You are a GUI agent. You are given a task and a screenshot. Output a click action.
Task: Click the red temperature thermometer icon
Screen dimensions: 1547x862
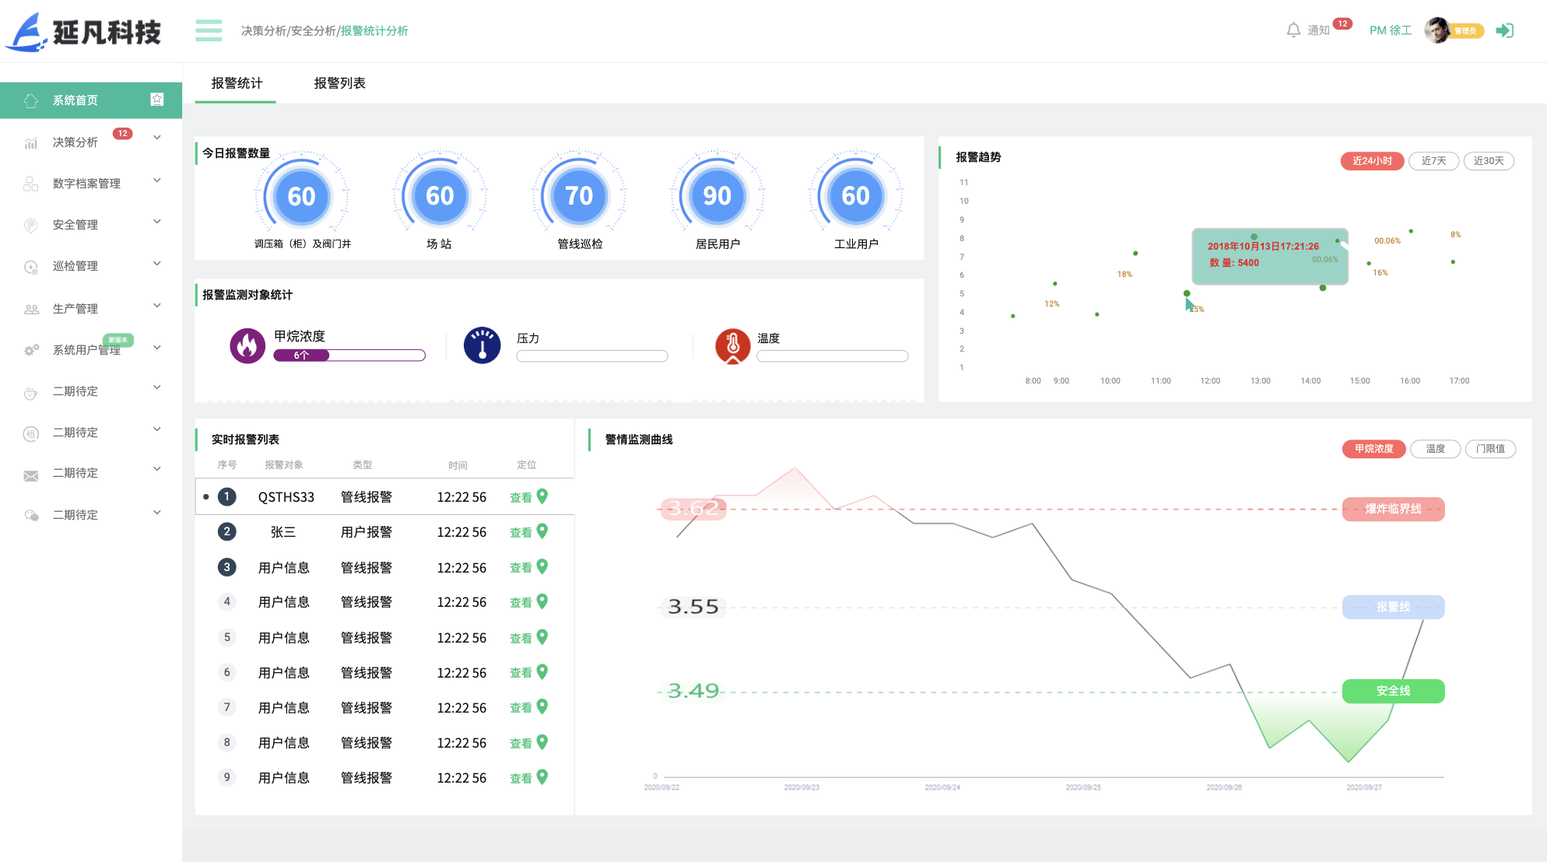[x=732, y=345]
